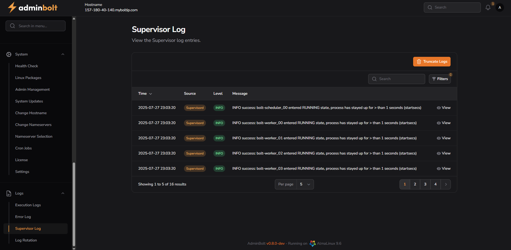
Task: Collapse the System section in sidebar
Action: (x=63, y=54)
